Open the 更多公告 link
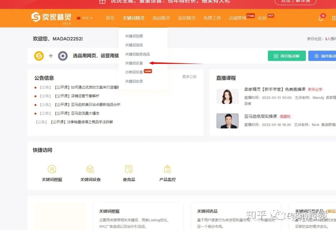336x230 pixels. (x=189, y=77)
